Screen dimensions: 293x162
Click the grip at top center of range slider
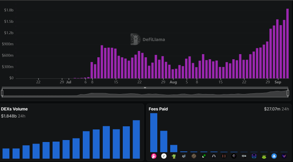(145, 87)
